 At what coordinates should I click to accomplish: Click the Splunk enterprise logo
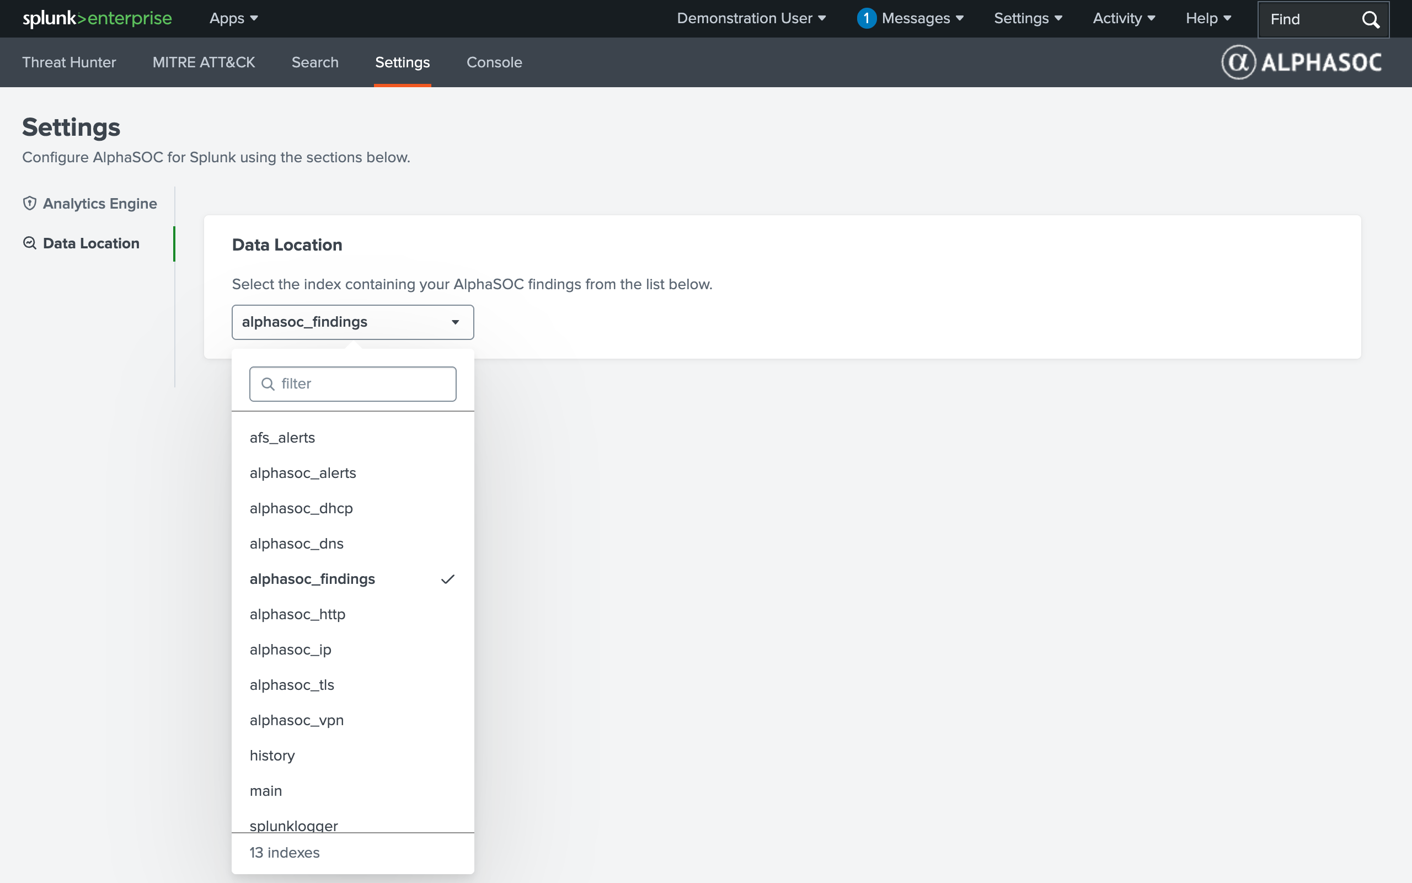[97, 19]
